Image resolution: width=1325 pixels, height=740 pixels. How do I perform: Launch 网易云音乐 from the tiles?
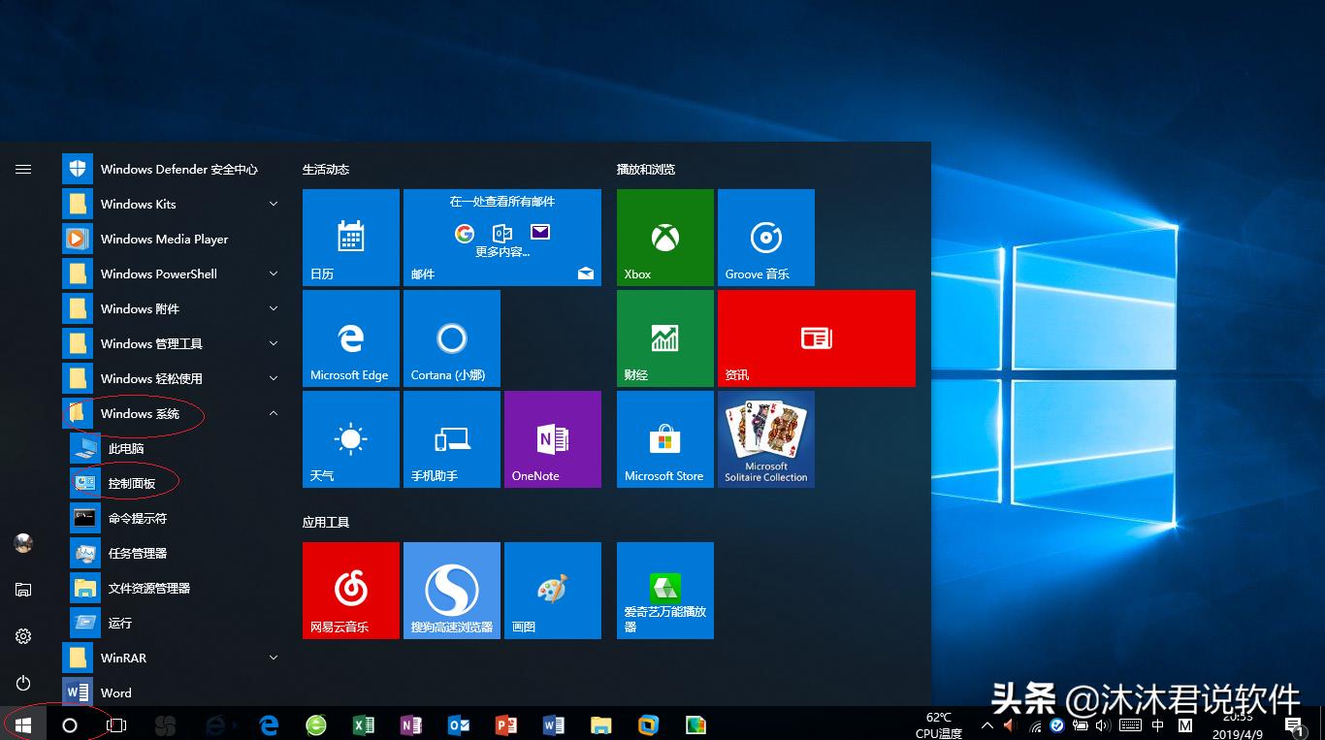coord(350,590)
